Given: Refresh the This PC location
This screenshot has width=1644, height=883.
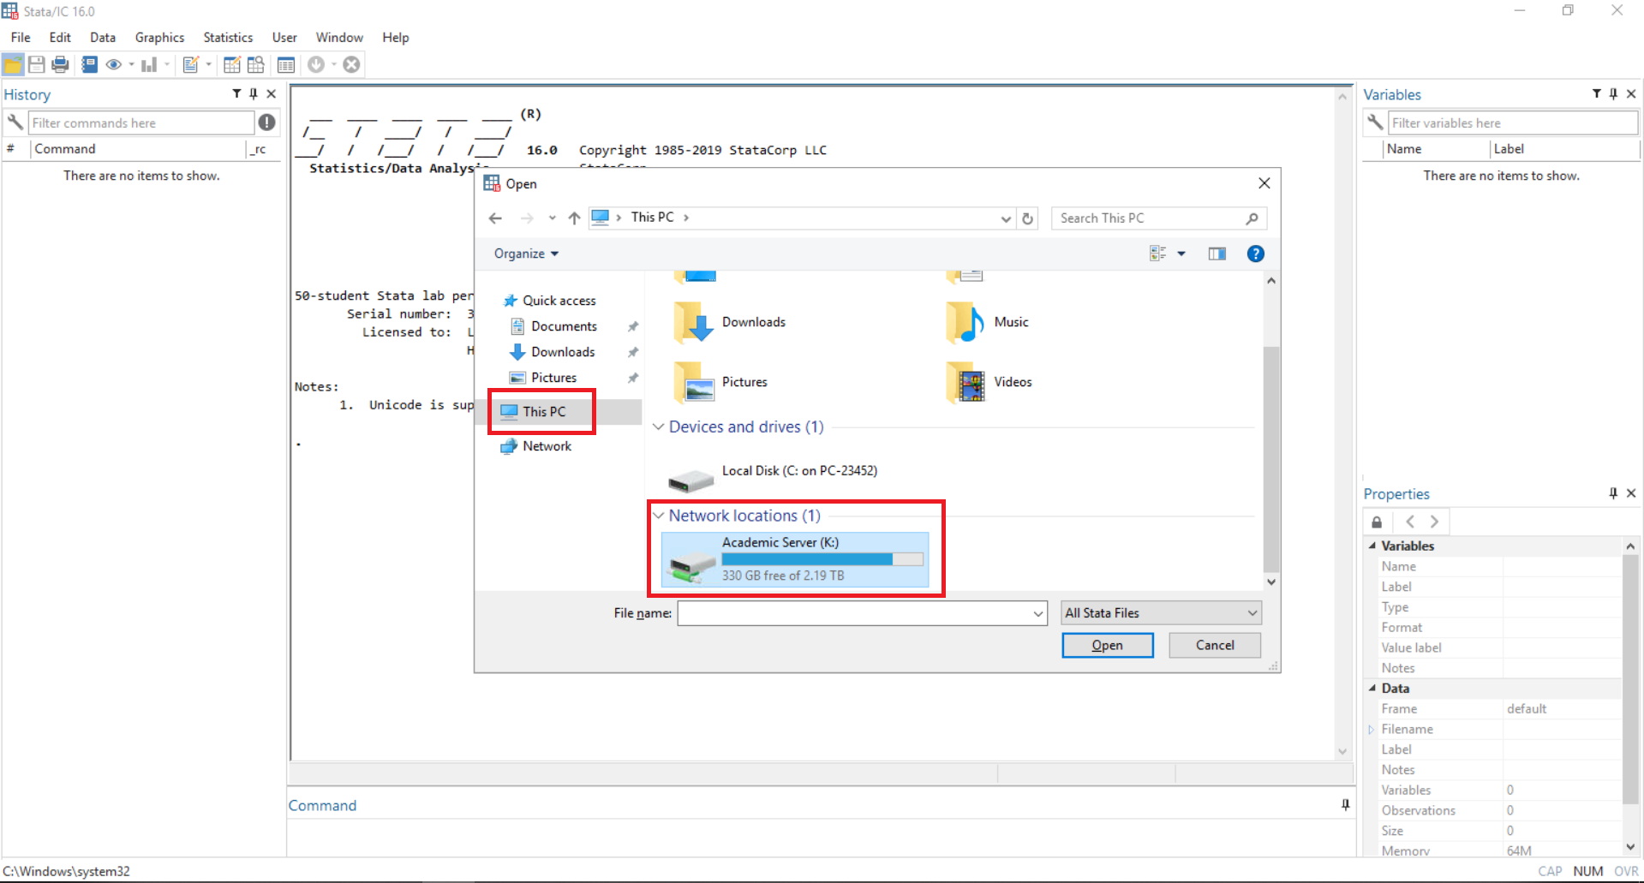Looking at the screenshot, I should (x=1028, y=218).
